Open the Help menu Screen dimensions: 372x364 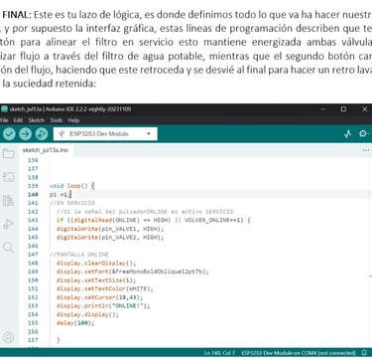click(x=73, y=120)
